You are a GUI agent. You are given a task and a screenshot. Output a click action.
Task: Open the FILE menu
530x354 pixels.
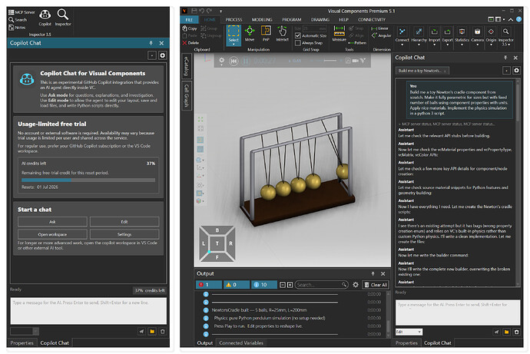[x=189, y=20]
